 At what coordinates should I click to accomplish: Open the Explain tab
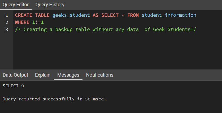pos(42,75)
